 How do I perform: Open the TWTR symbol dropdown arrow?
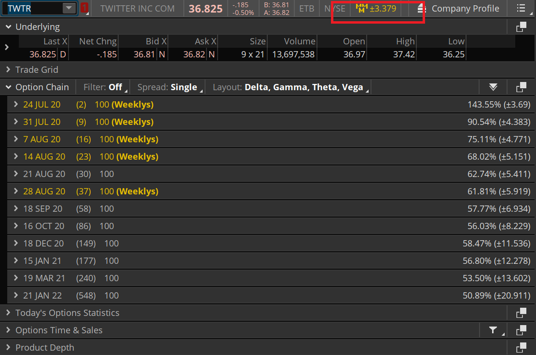69,8
